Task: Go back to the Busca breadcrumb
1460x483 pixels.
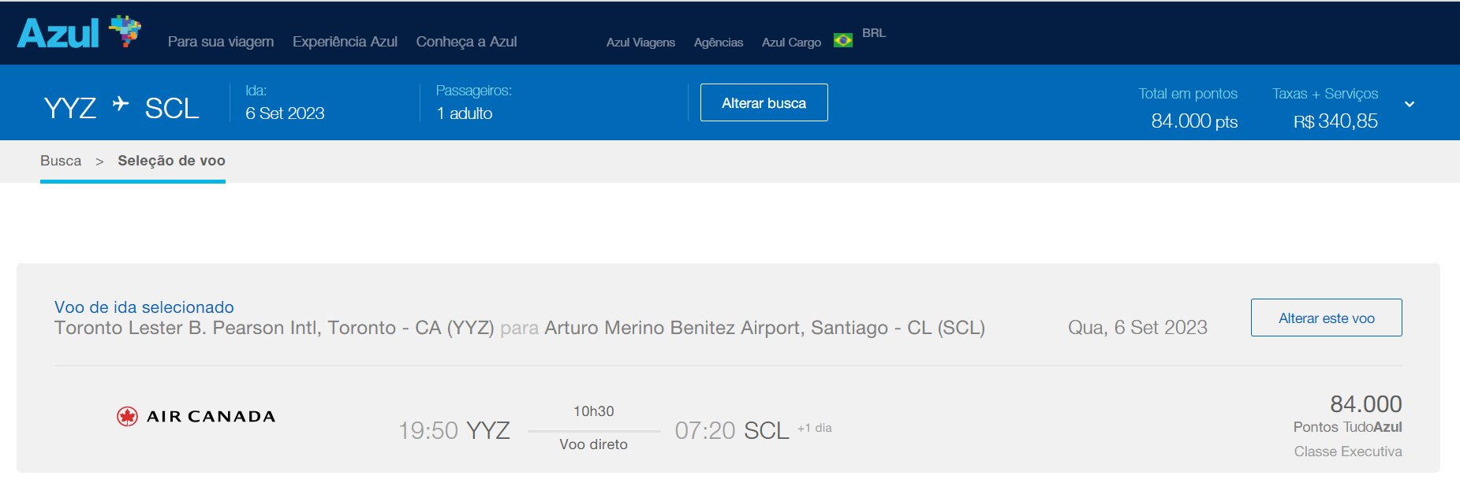Action: [x=61, y=161]
